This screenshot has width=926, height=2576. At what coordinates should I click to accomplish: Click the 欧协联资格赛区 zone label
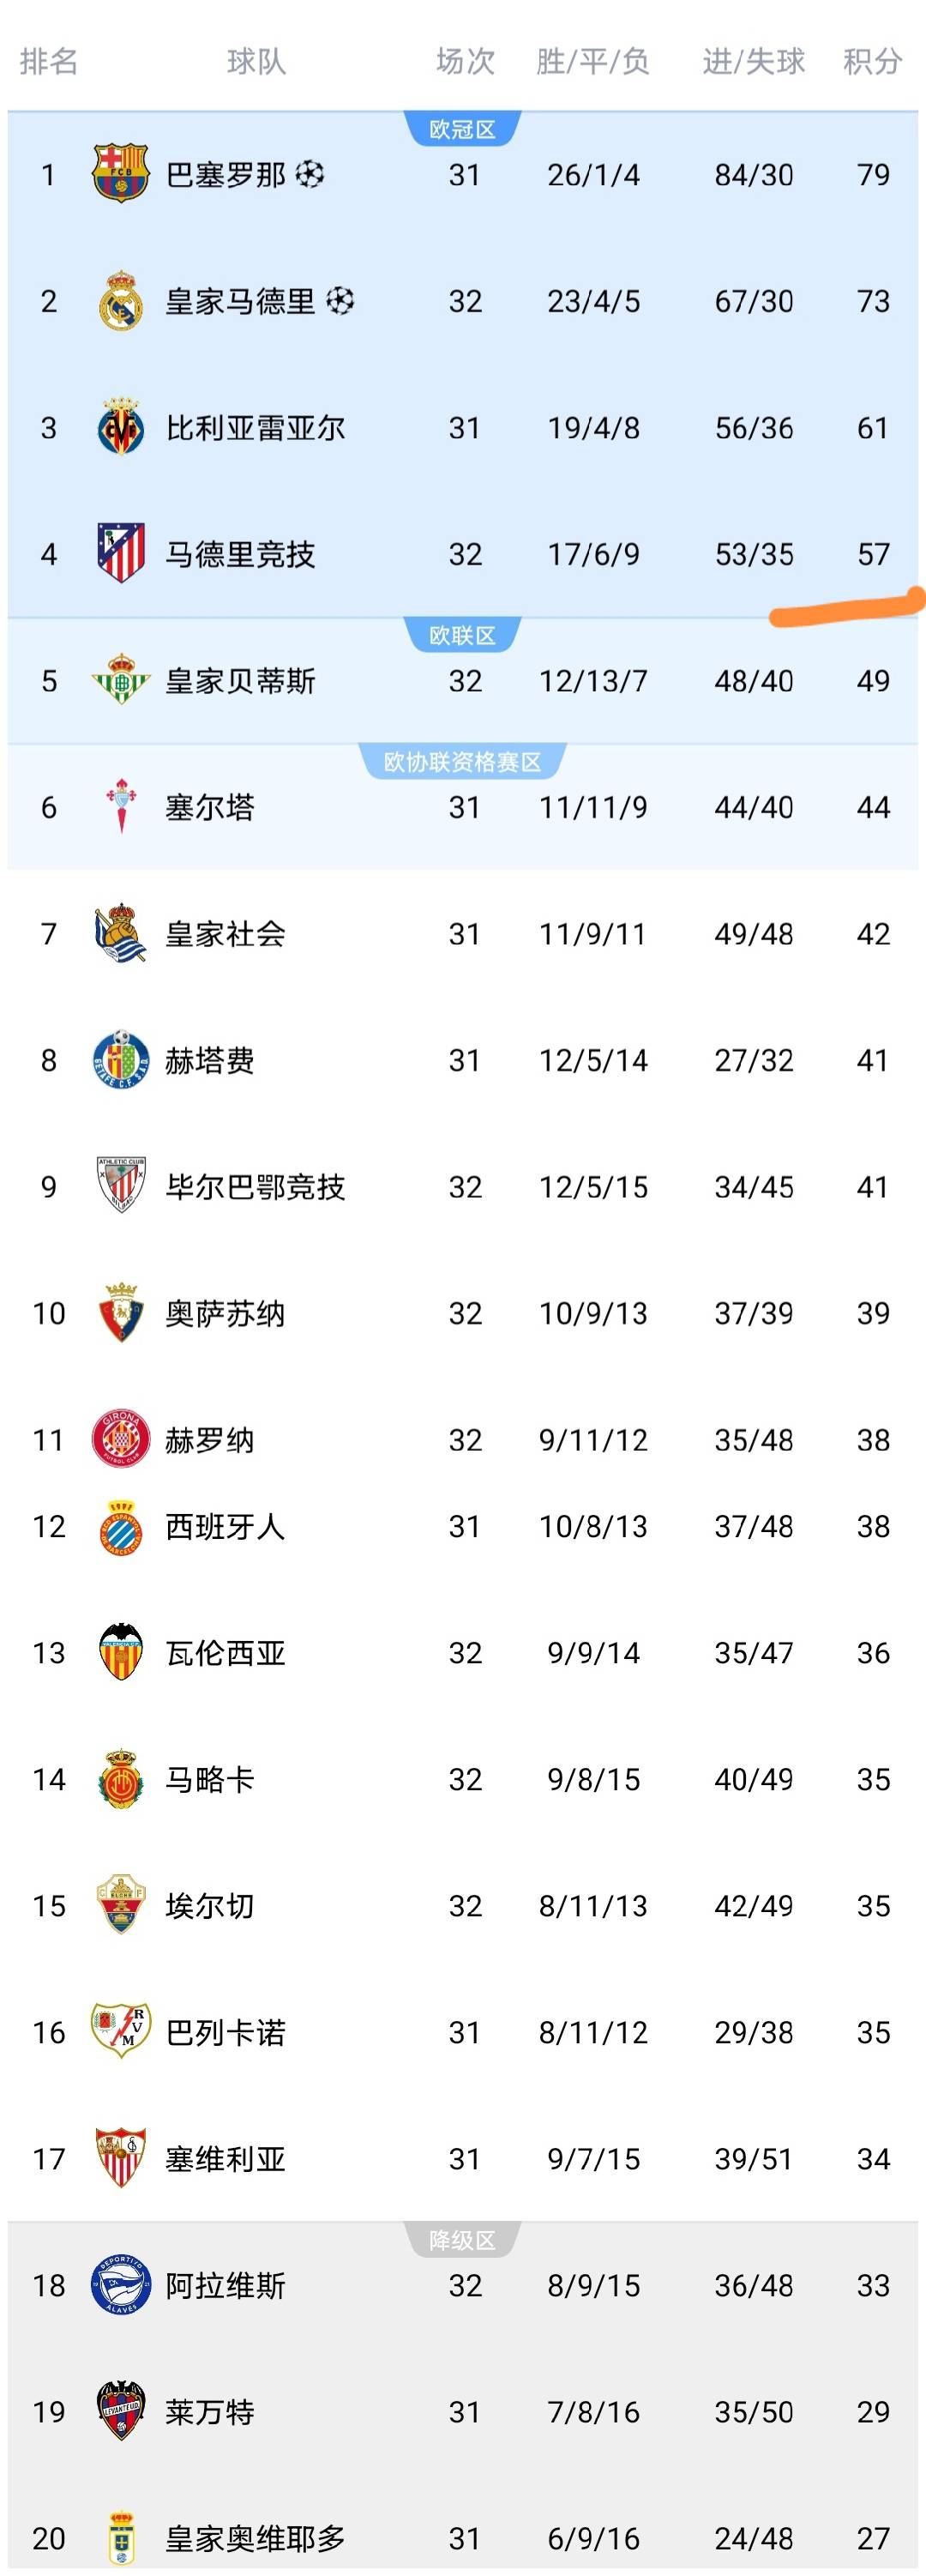coord(462,763)
